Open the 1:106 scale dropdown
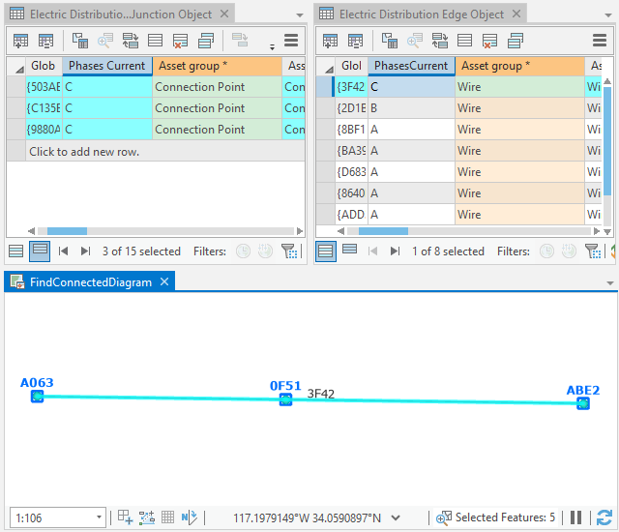The width and height of the screenshot is (619, 532). coord(100,517)
